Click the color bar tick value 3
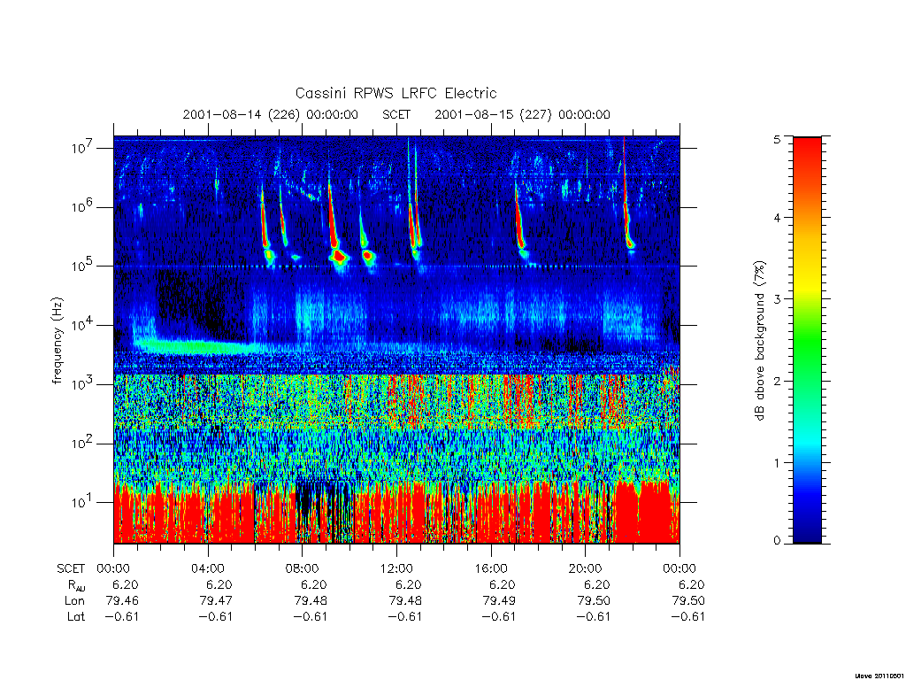 coord(777,299)
